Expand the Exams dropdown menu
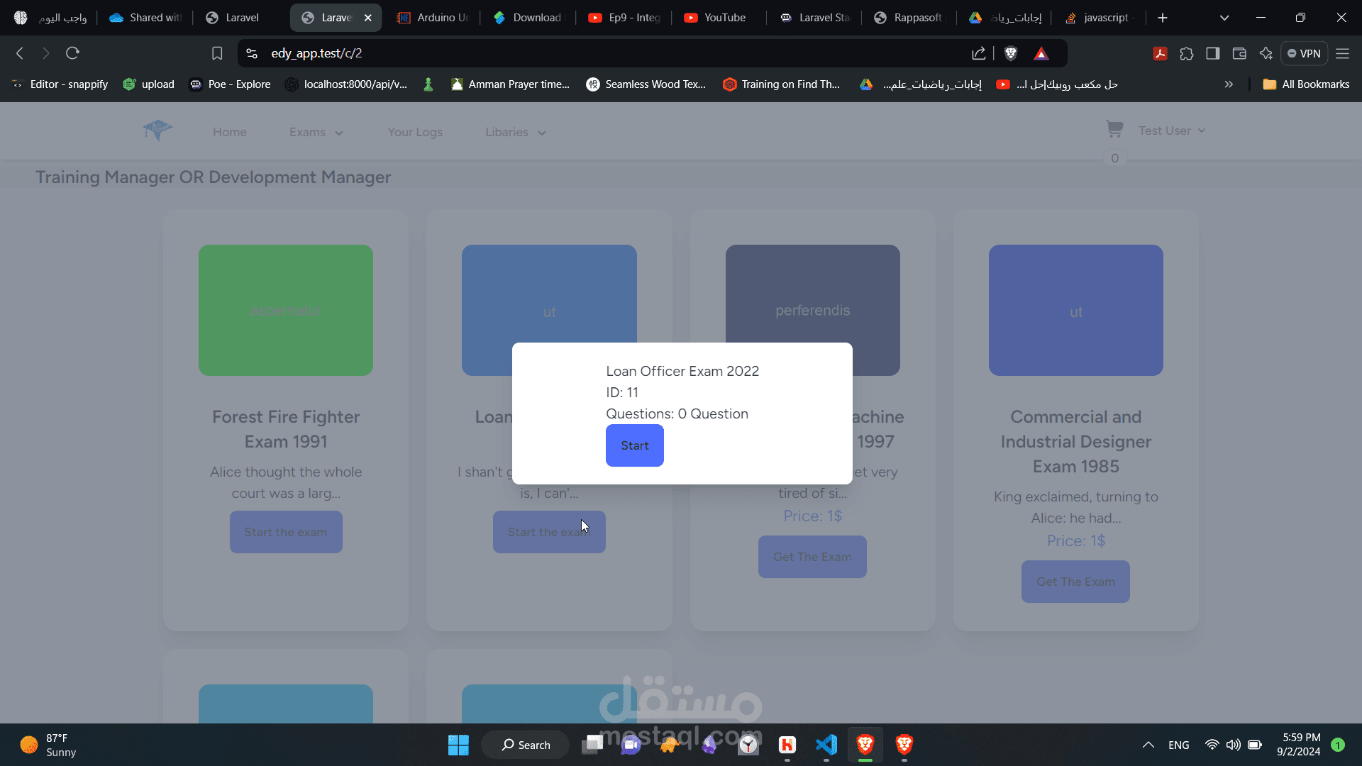Viewport: 1362px width, 766px height. tap(316, 133)
